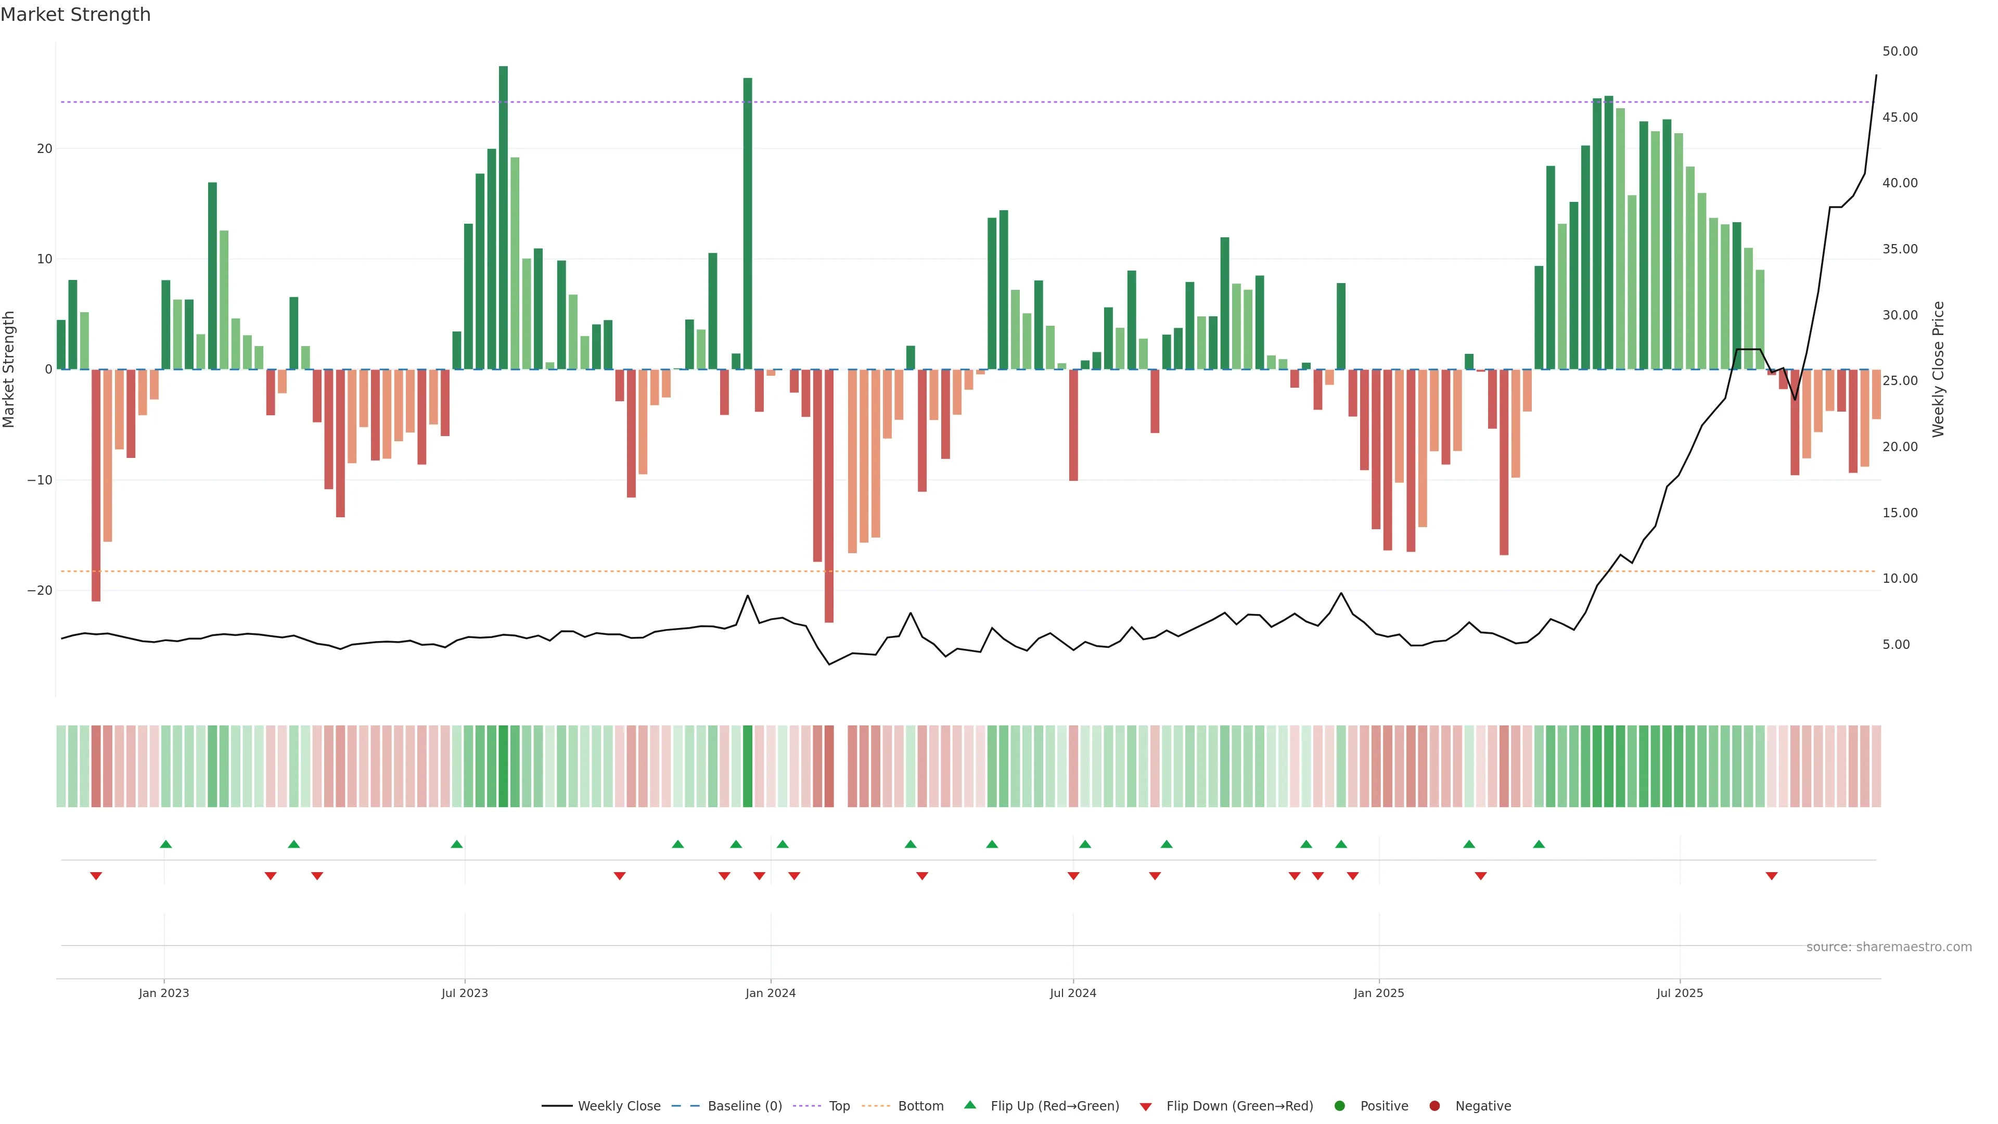Click the Negative red circle legend icon
Image resolution: width=1998 pixels, height=1124 pixels.
(1434, 1105)
